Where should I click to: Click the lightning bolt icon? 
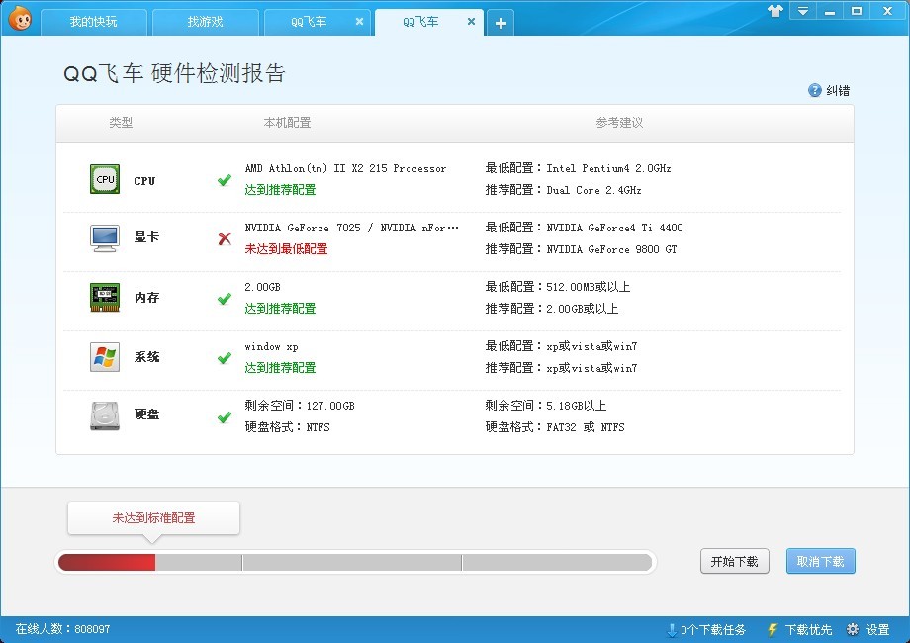click(x=773, y=630)
